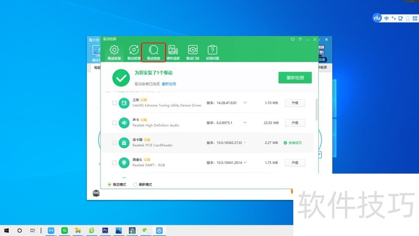Check the 读卡器 CardReader checkbox

114,143
